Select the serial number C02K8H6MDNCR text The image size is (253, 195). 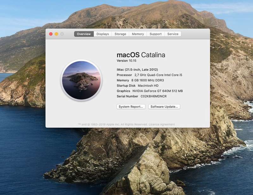click(x=154, y=96)
